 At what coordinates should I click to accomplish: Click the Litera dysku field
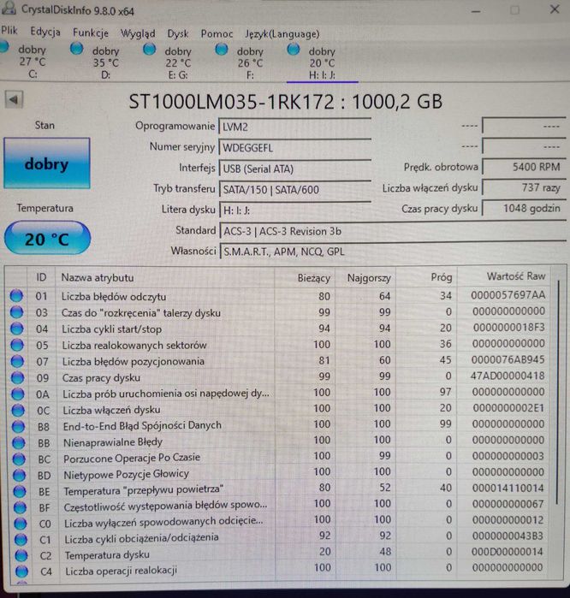(295, 210)
